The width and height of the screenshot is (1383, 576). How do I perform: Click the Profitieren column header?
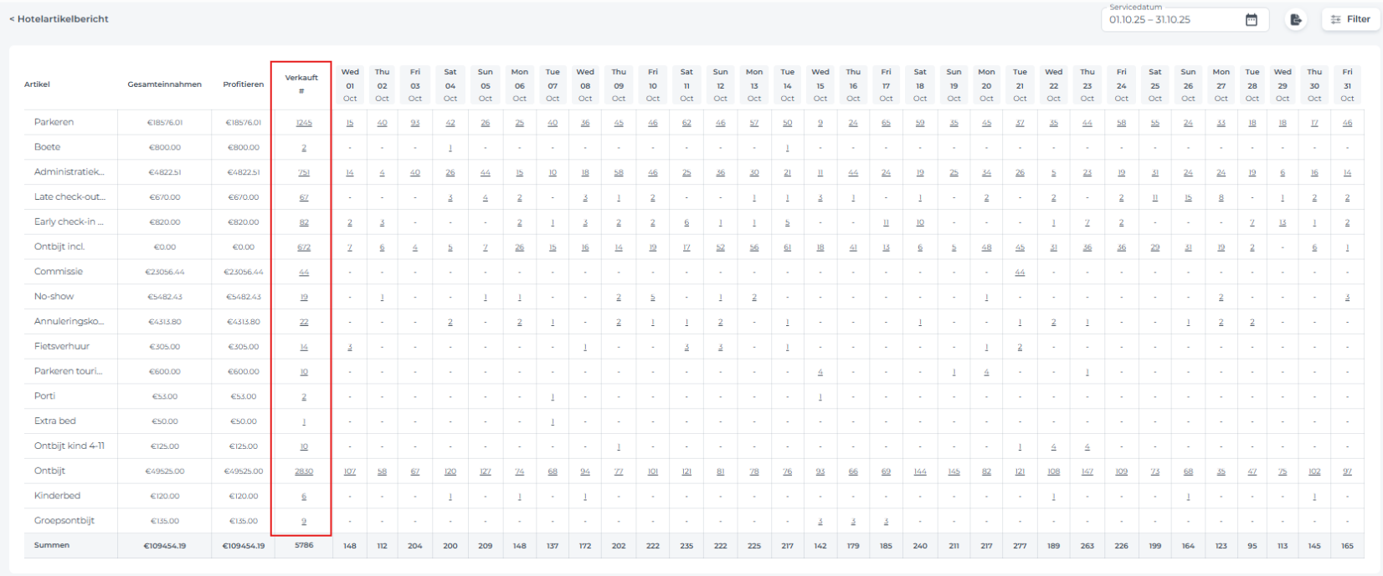pyautogui.click(x=243, y=84)
